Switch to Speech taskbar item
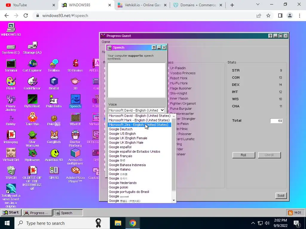The width and height of the screenshot is (306, 229). click(68, 213)
